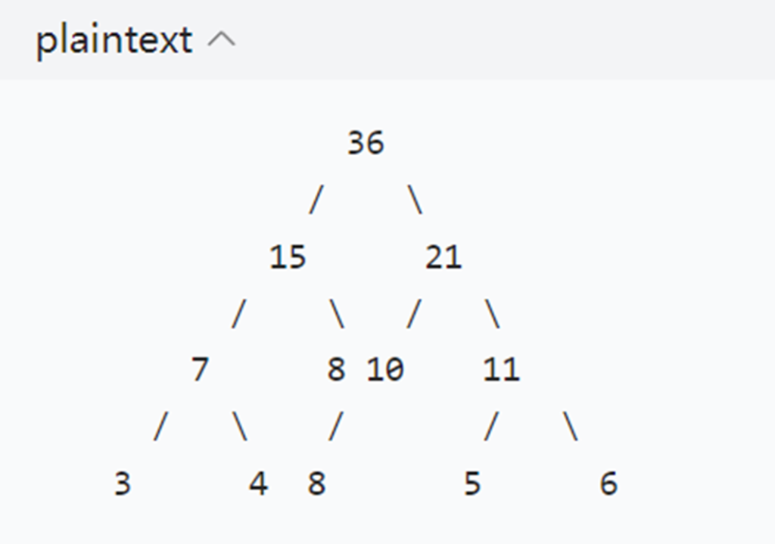The image size is (775, 544).
Task: Click the node labeled 11
Action: 501,369
